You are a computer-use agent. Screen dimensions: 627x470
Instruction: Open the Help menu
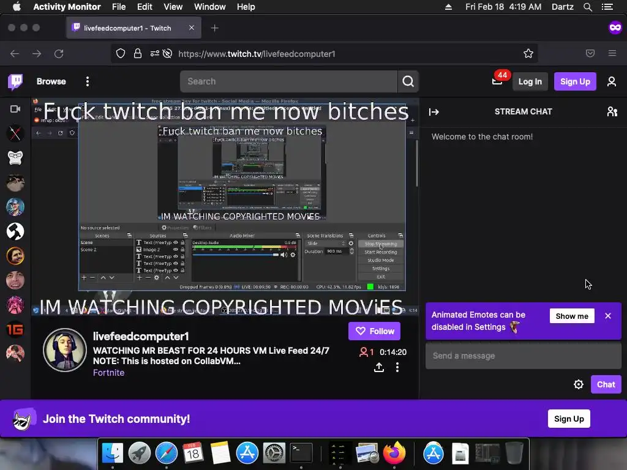click(246, 7)
